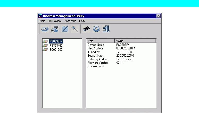The image size is (199, 113).
Task: Click the firmware upgrade chip icon
Action: tap(86, 29)
